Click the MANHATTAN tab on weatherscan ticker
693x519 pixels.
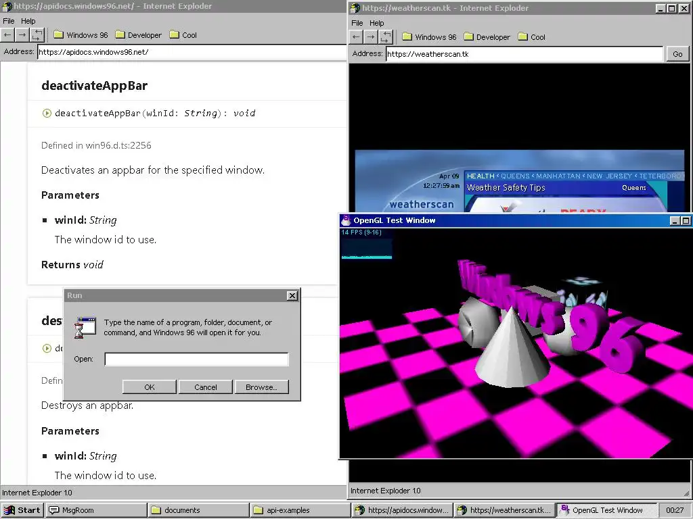tap(558, 176)
